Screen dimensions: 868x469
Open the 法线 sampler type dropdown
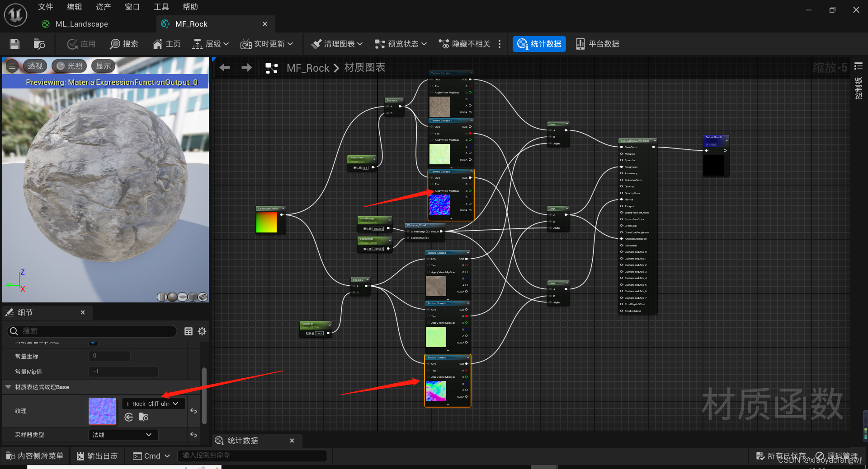(x=123, y=435)
